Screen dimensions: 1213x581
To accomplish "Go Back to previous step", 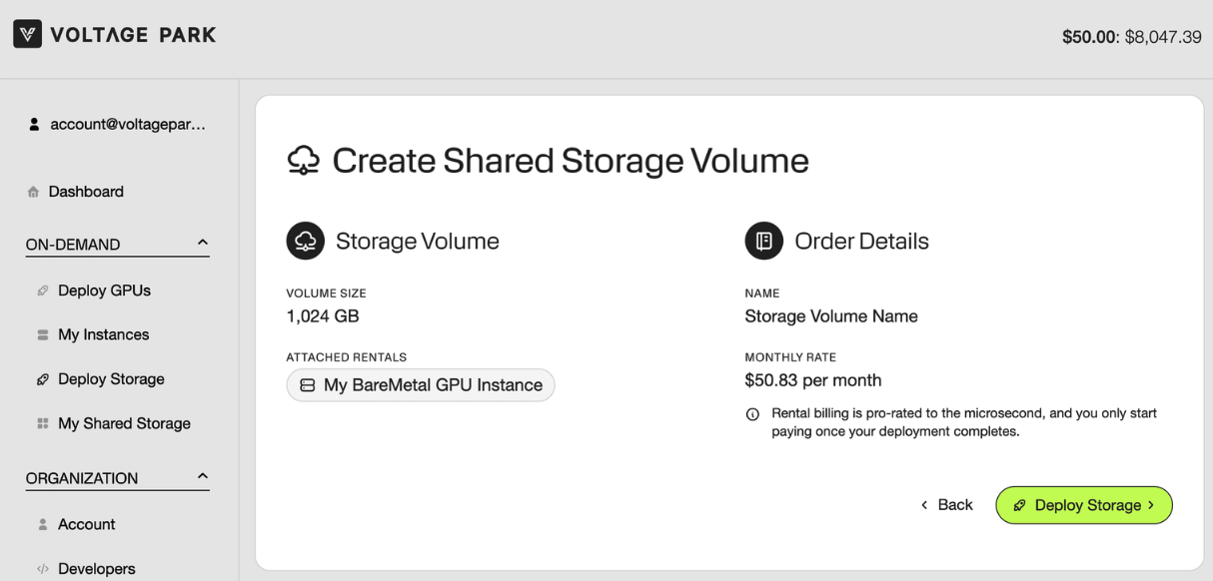I will click(x=946, y=505).
